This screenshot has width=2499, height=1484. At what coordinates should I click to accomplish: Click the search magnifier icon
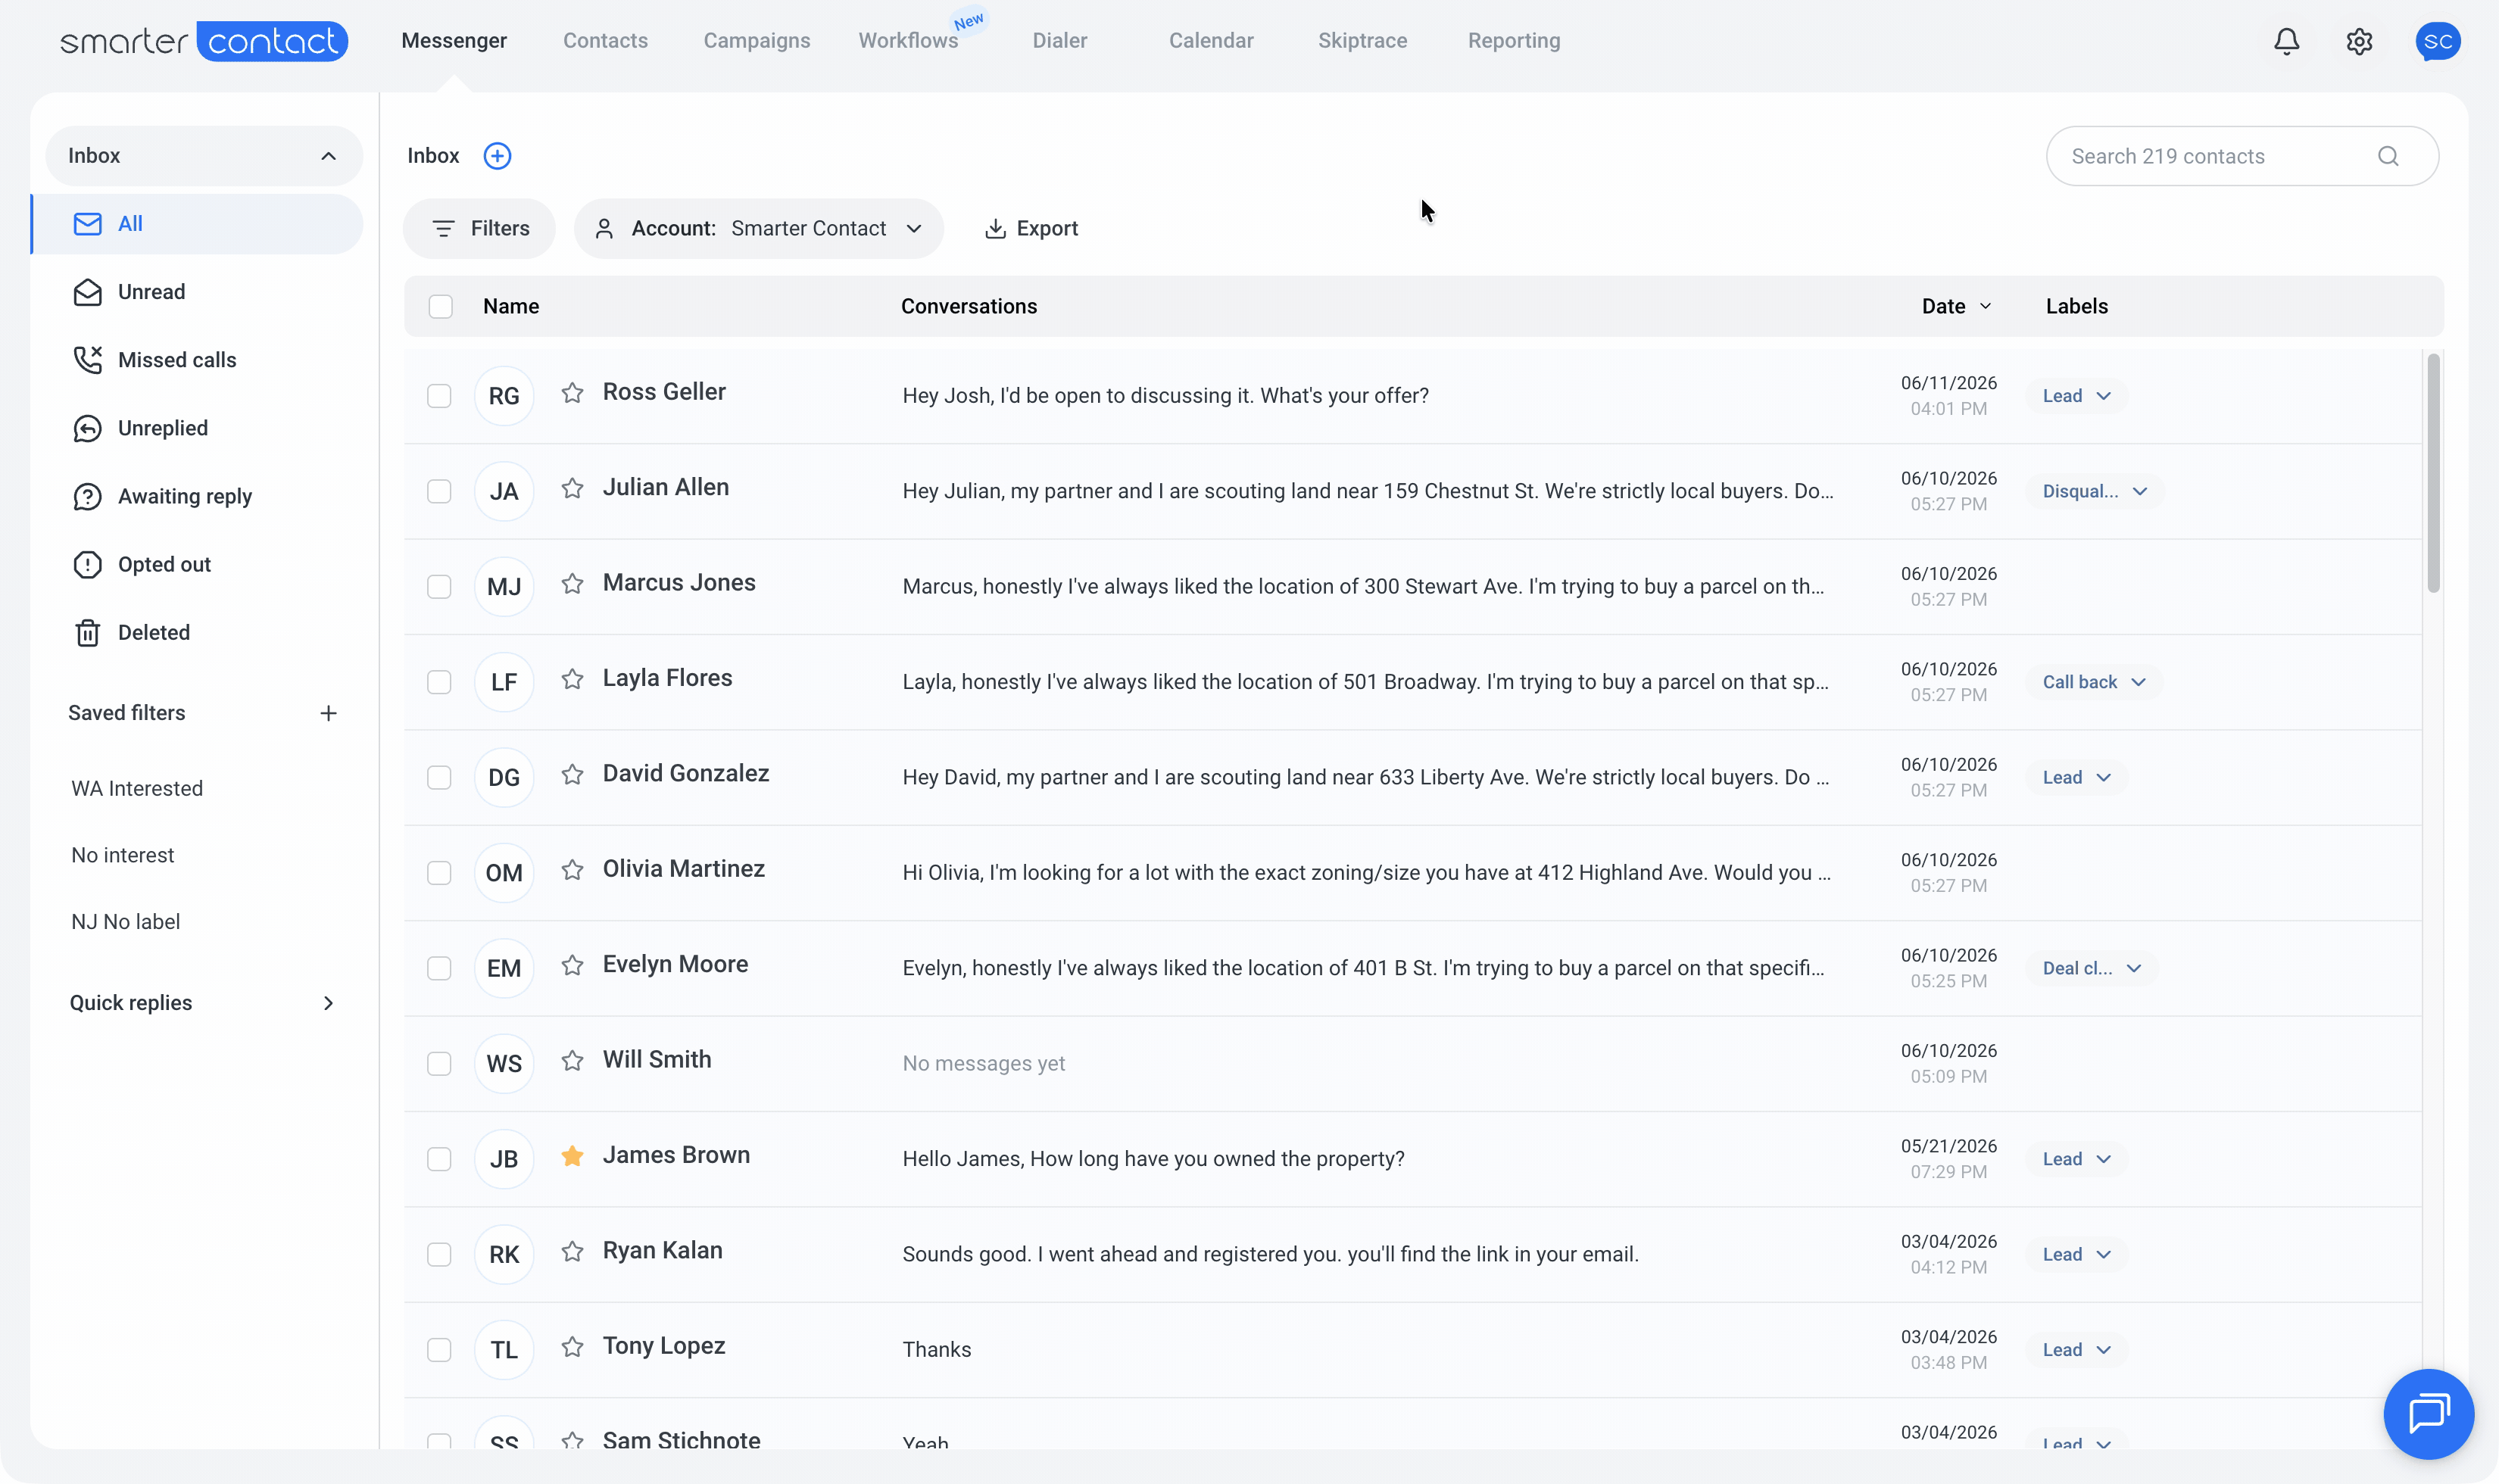tap(2388, 156)
